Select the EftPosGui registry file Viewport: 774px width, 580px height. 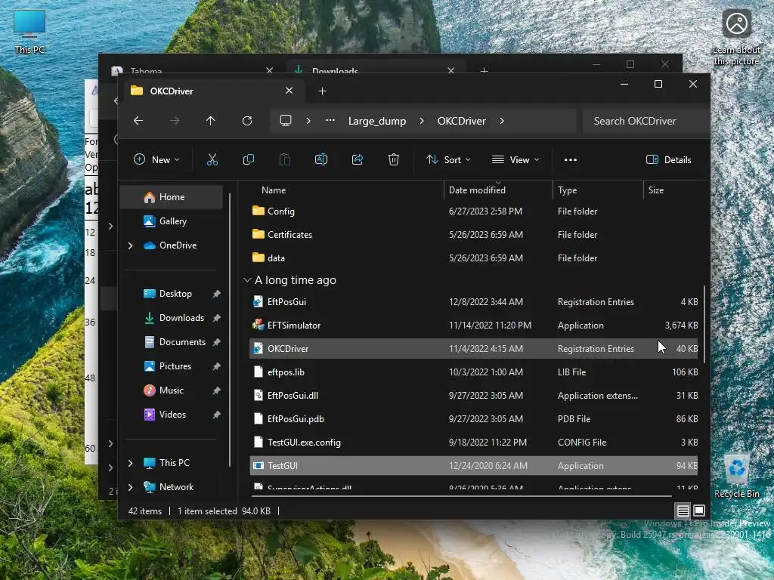tap(474, 302)
